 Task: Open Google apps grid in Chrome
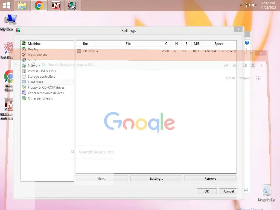click(x=258, y=78)
